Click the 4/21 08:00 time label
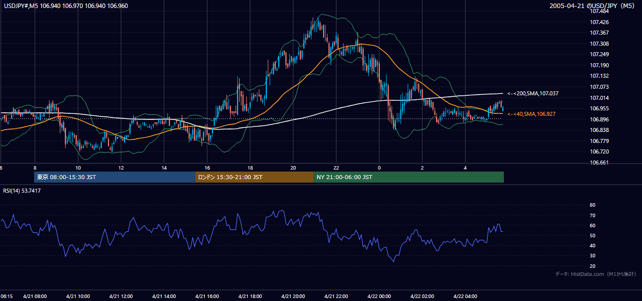Viewport: 642px width, 301px height. (x=35, y=296)
